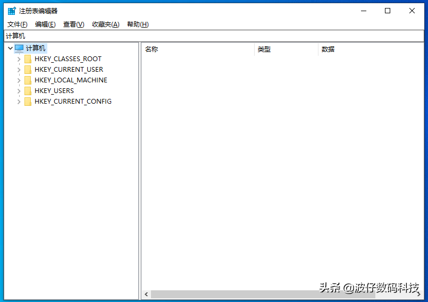This screenshot has height=302, width=428.
Task: Sort by the 名称 column header
Action: point(198,49)
